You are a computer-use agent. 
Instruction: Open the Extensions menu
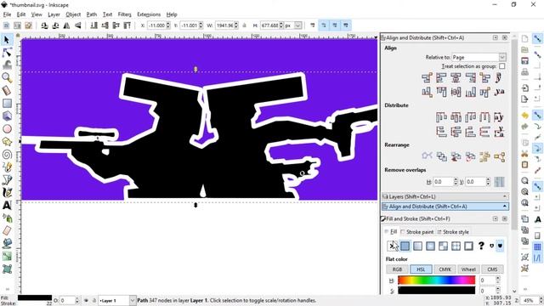click(149, 14)
